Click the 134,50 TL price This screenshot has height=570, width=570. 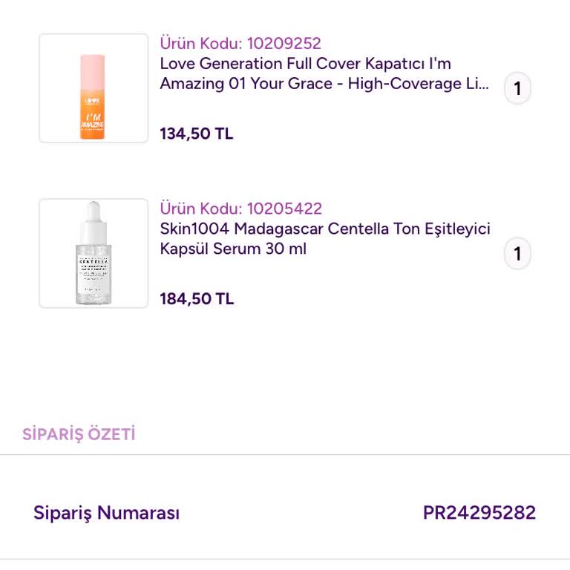197,134
